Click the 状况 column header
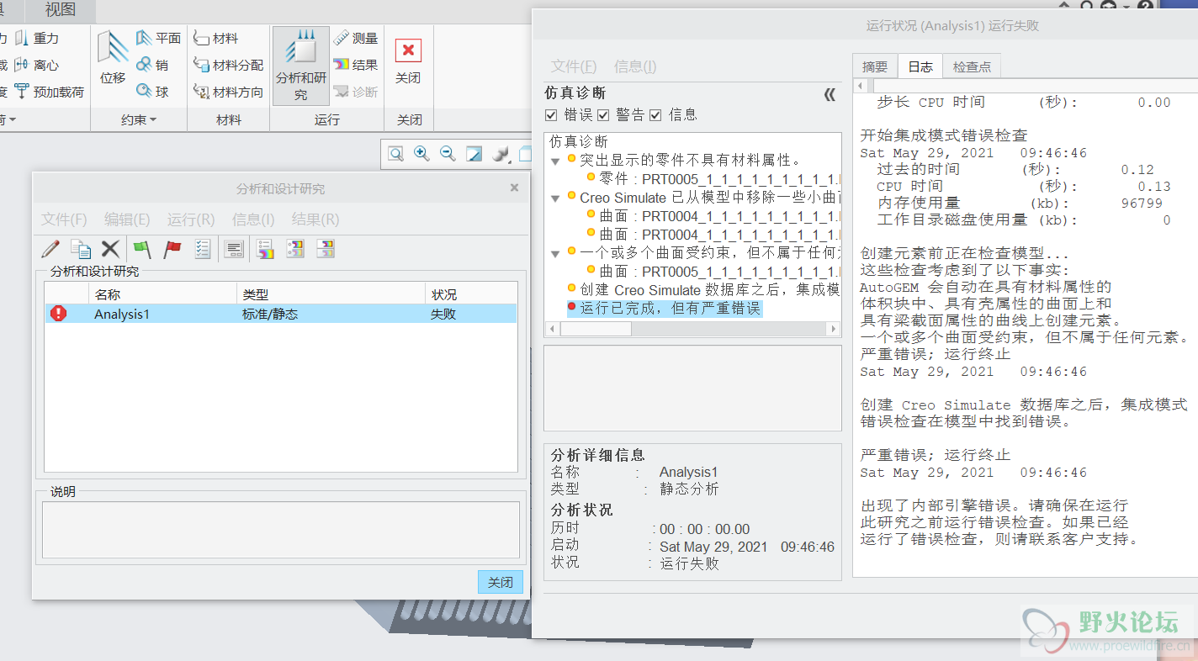Image resolution: width=1198 pixels, height=661 pixels. pos(470,294)
